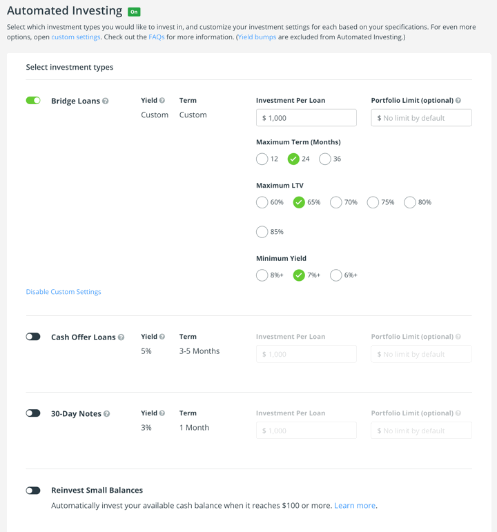Image resolution: width=497 pixels, height=532 pixels.
Task: Open Learn more link for reinvesting
Action: (355, 506)
